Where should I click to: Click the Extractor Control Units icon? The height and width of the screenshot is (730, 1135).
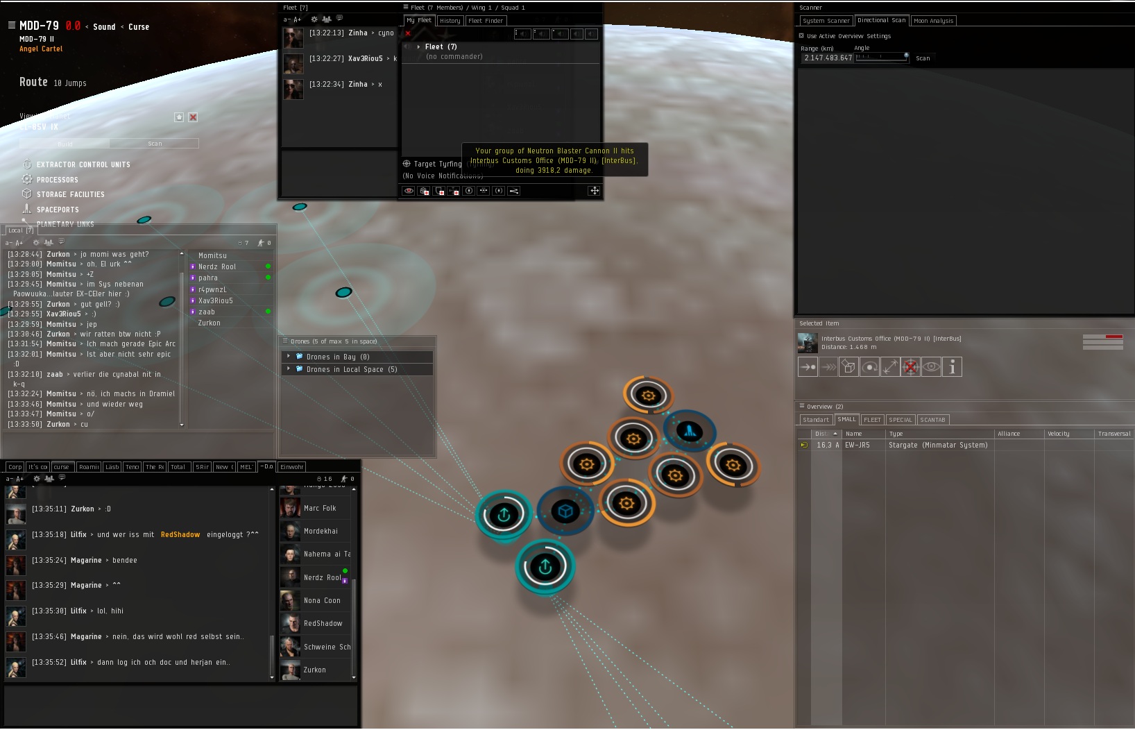pyautogui.click(x=28, y=164)
